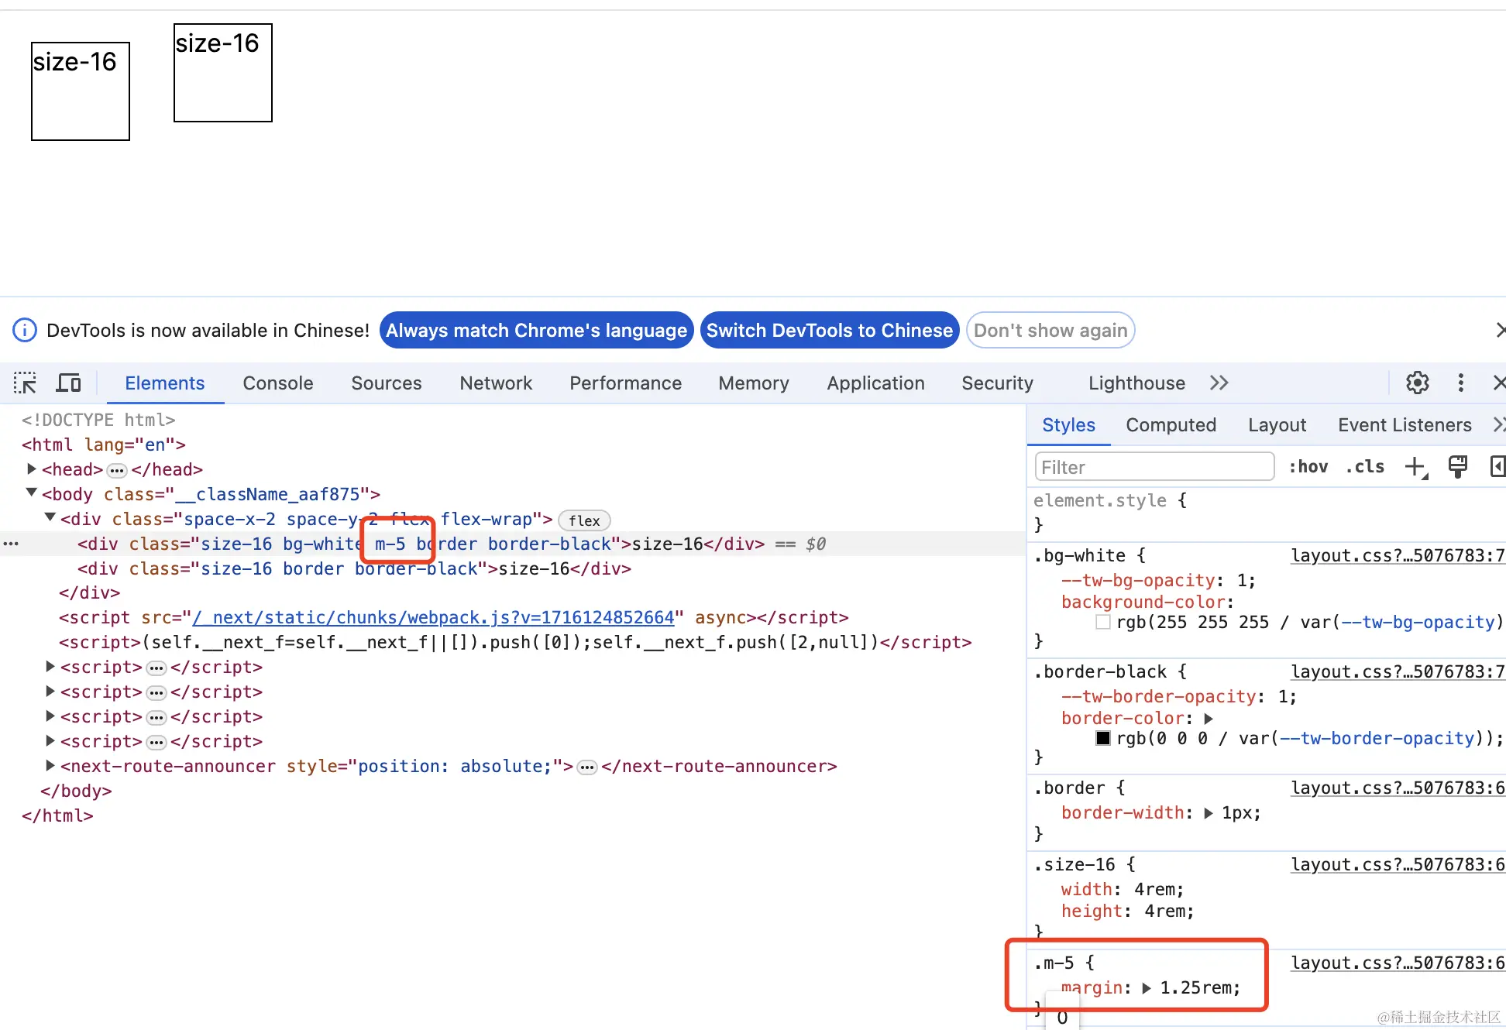Select the html lang="en" node
Image resolution: width=1506 pixels, height=1030 pixels.
[104, 445]
